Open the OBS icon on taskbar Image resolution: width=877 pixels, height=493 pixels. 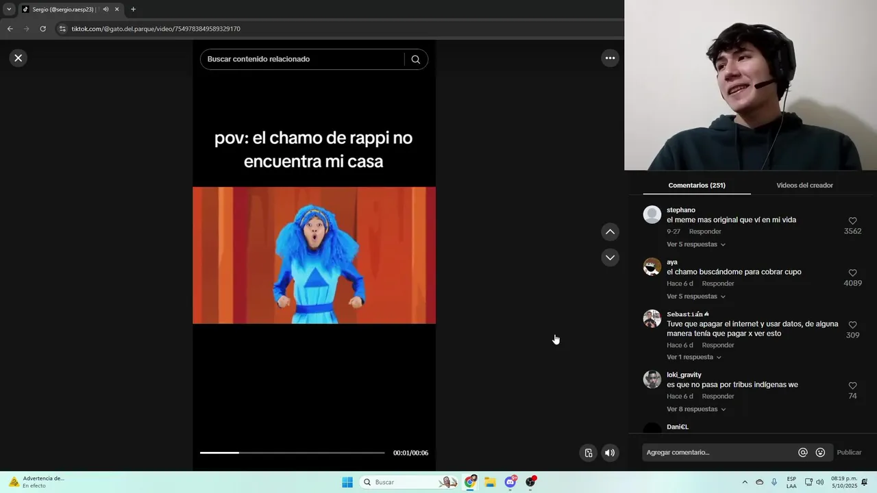530,482
